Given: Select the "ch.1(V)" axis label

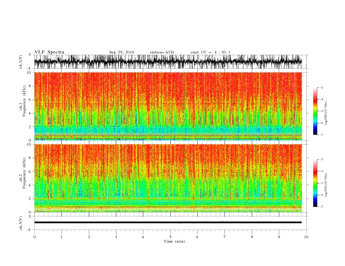Looking at the screenshot, I should tap(21, 62).
